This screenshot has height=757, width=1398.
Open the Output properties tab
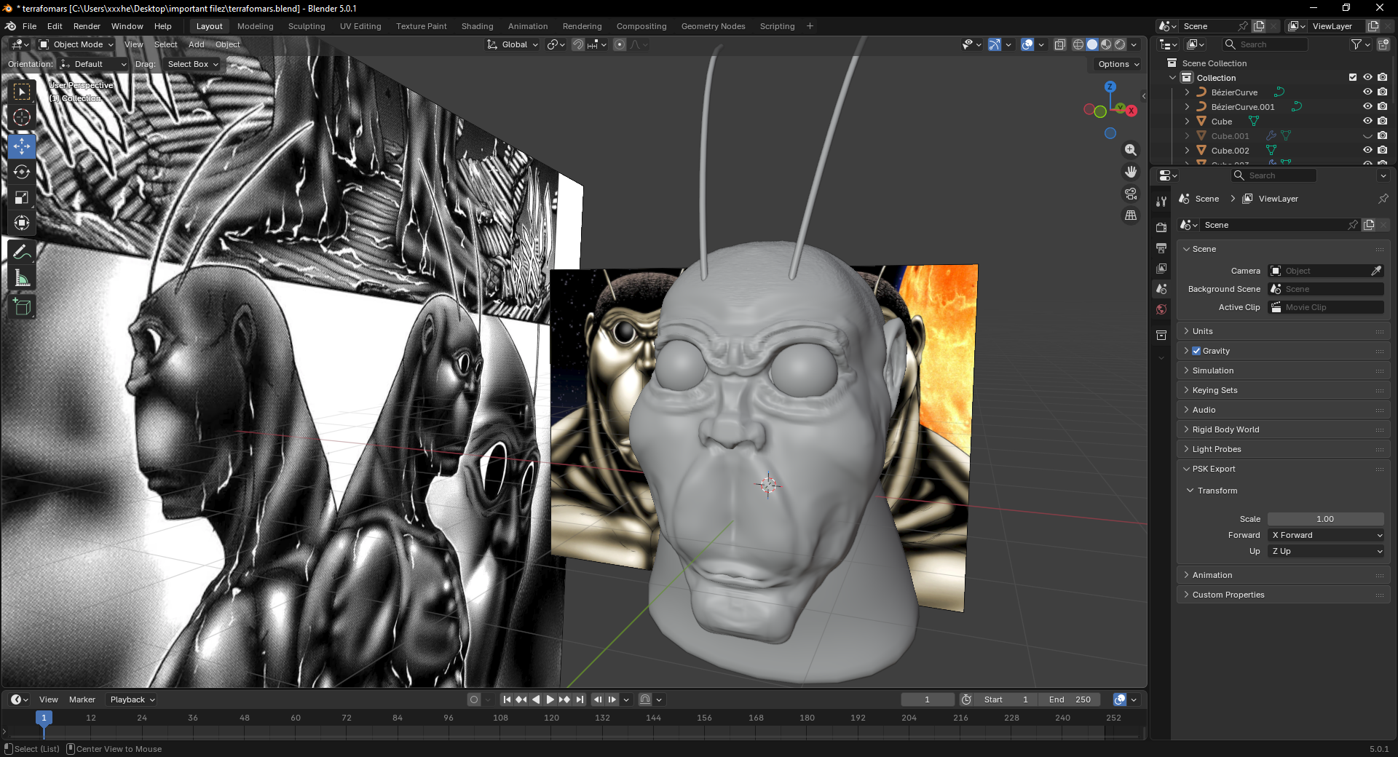pos(1161,248)
